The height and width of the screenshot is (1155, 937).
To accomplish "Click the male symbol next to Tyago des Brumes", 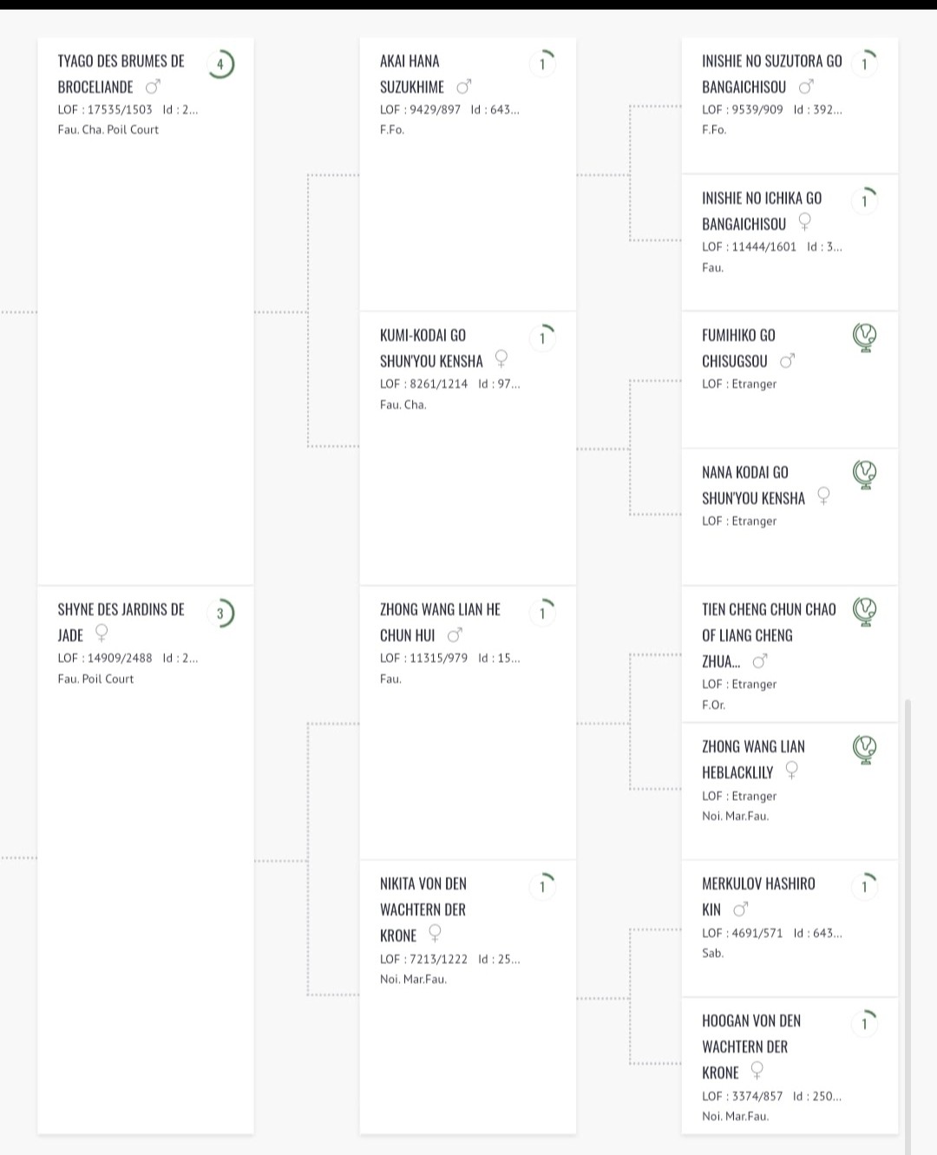I will 153,87.
